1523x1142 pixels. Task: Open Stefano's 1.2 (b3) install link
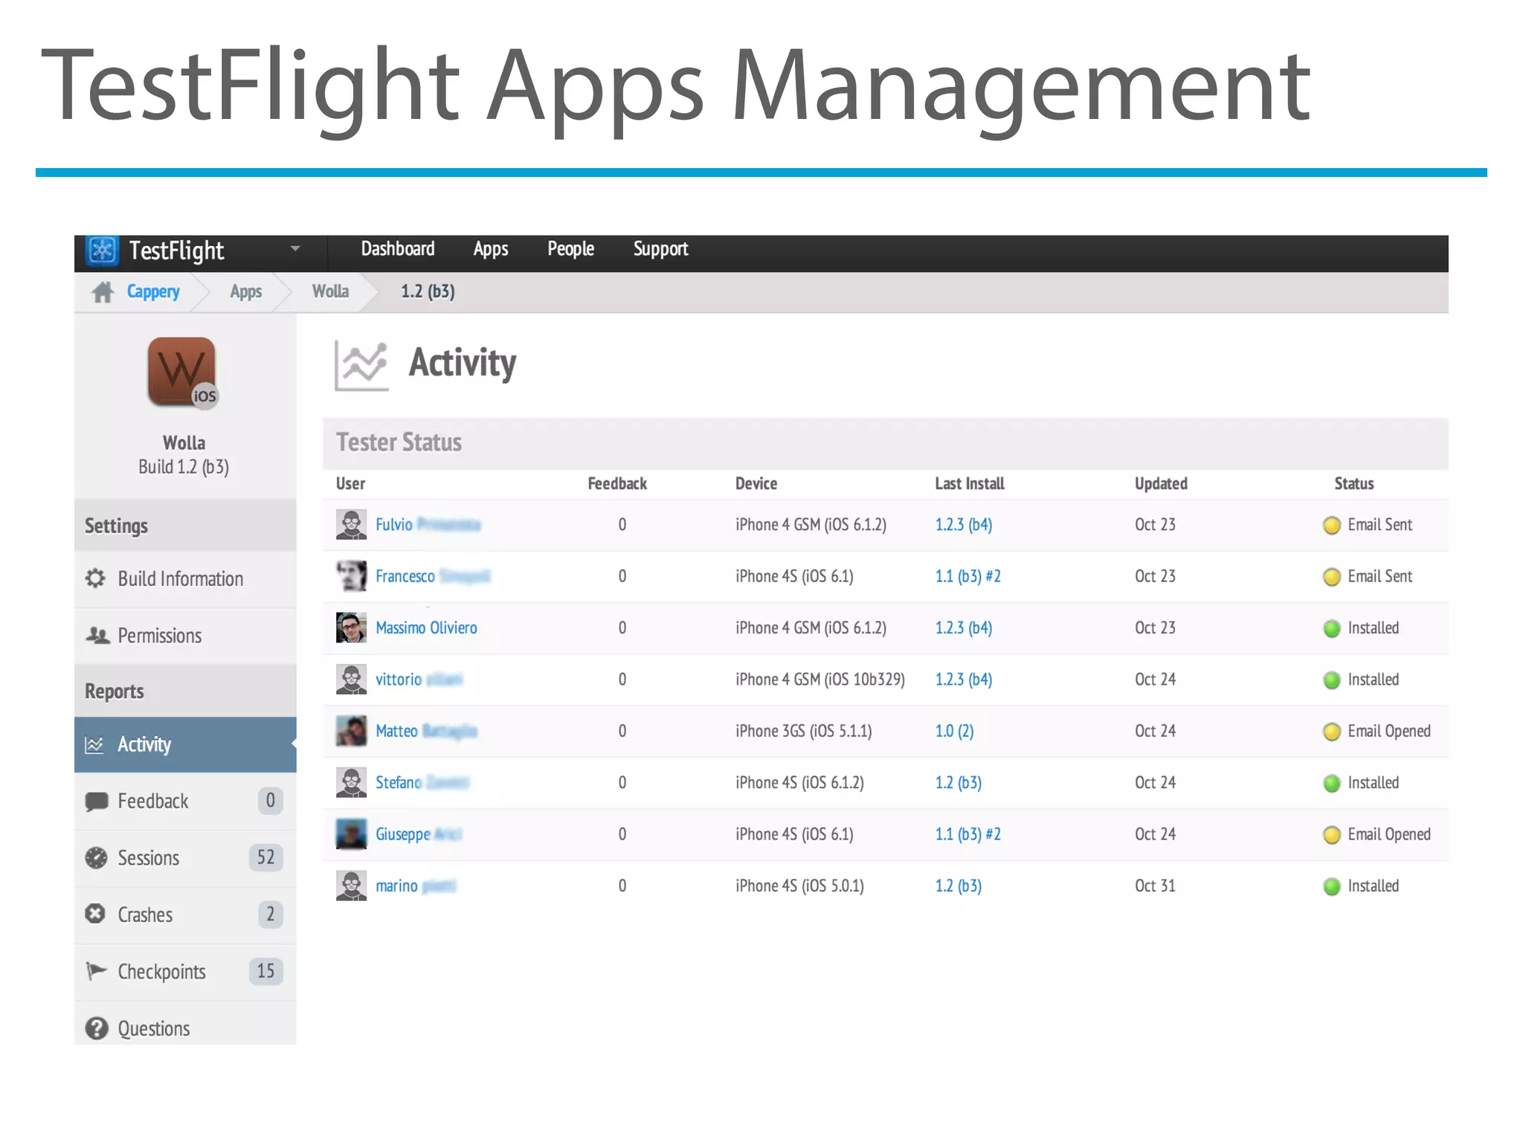point(959,782)
